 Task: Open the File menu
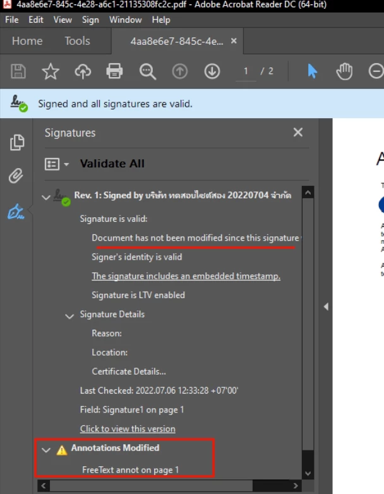11,20
